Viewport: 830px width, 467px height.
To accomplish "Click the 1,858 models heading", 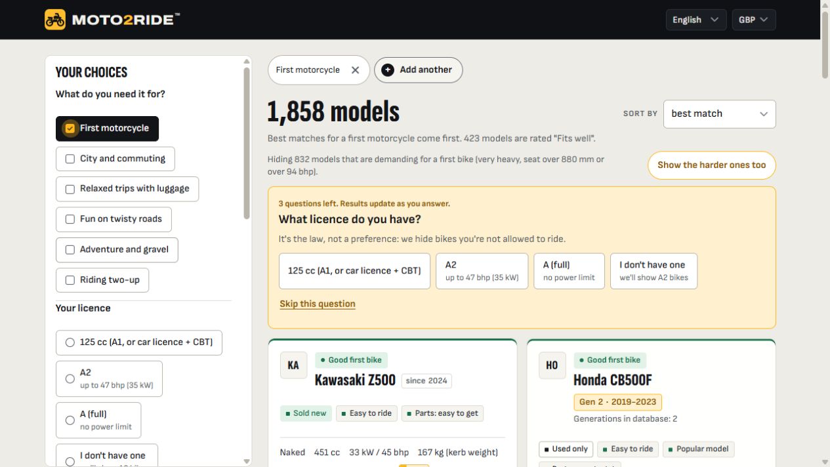I will coord(333,112).
